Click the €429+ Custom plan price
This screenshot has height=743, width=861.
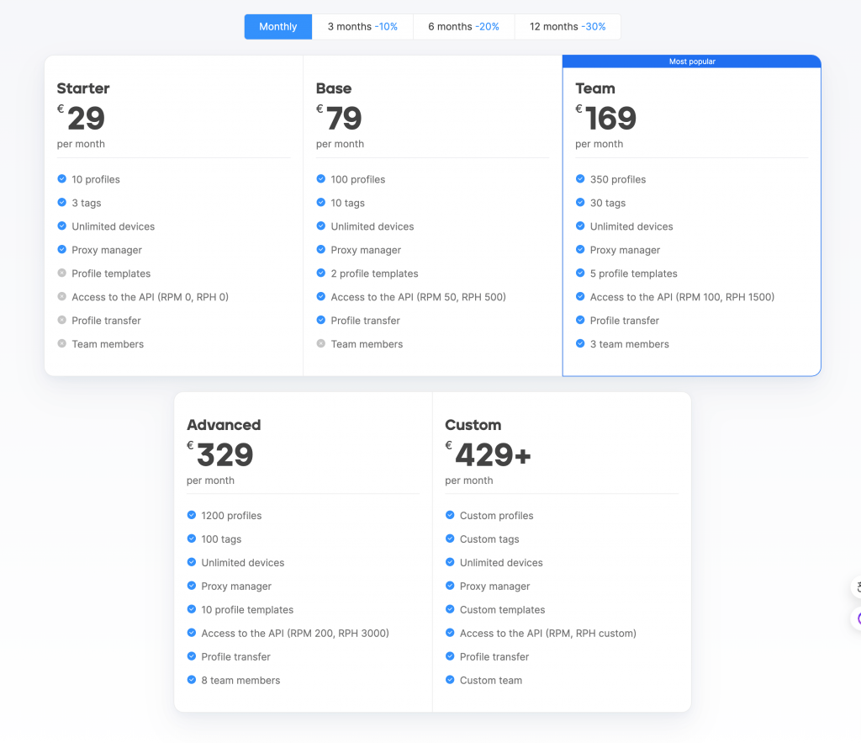[489, 454]
